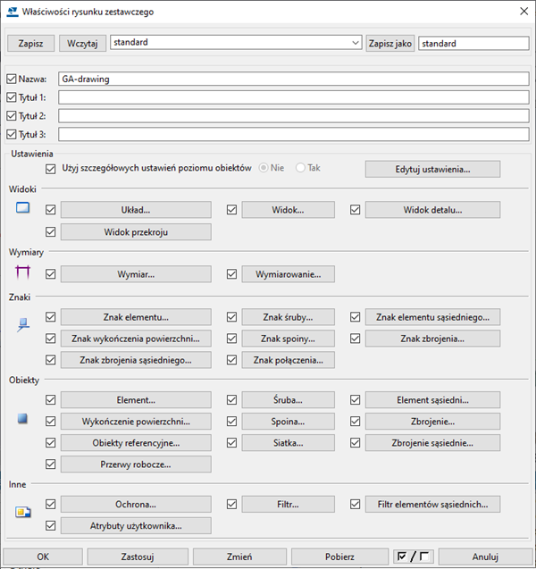Open the Wymiarowanie... settings
Screen dimensions: 536x569
(288, 274)
